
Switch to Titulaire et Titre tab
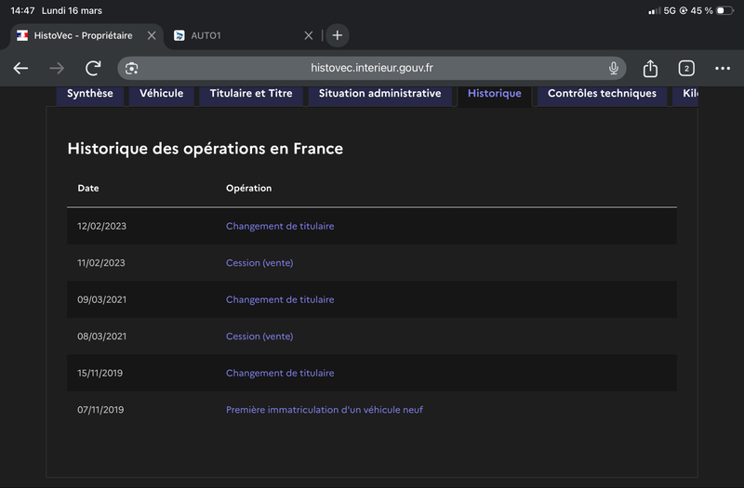tap(251, 94)
